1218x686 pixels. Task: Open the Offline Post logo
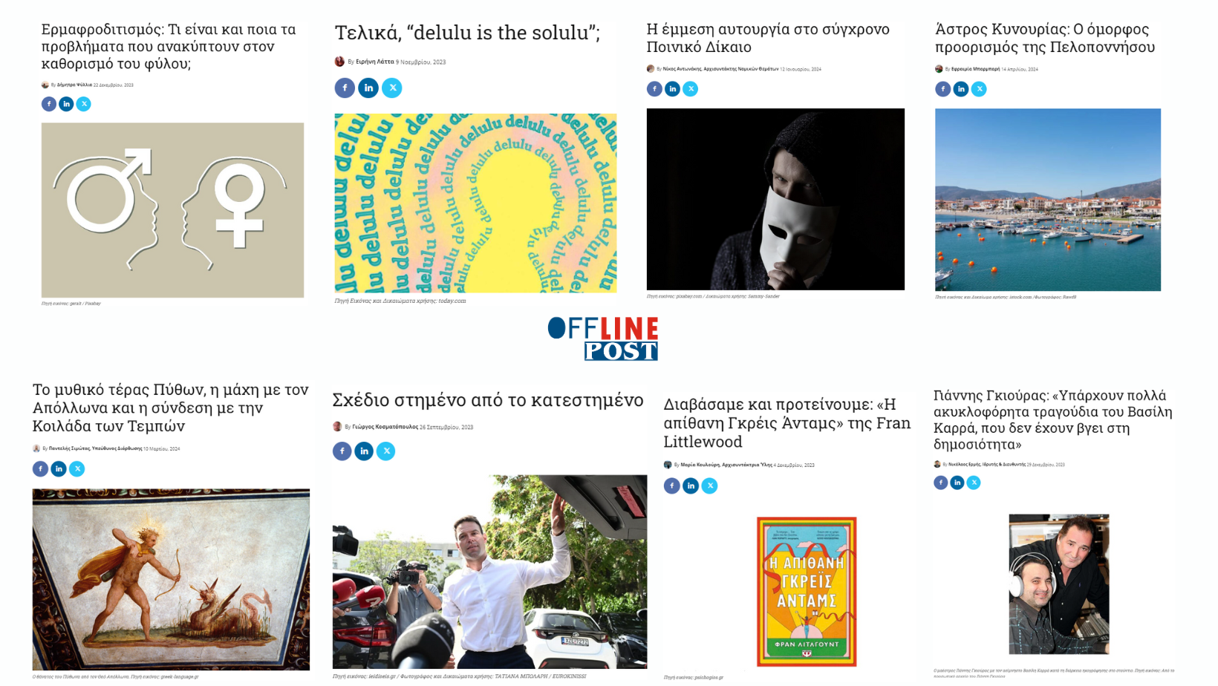pyautogui.click(x=603, y=339)
